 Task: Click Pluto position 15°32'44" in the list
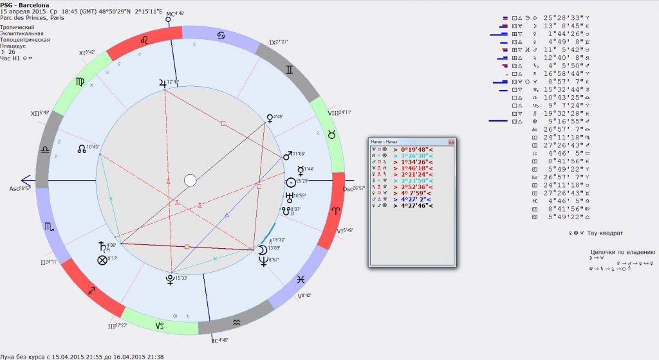point(566,90)
